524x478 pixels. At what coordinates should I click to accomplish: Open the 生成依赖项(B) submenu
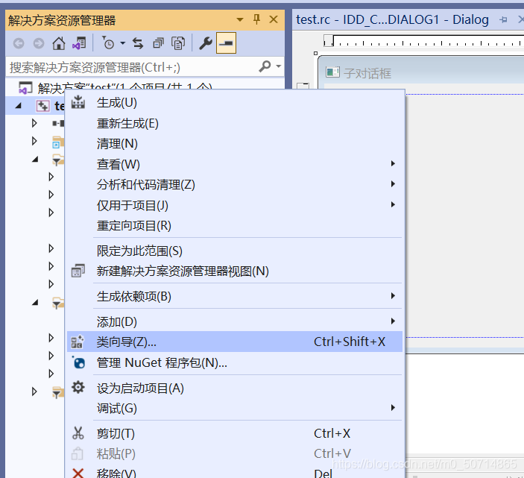point(234,296)
